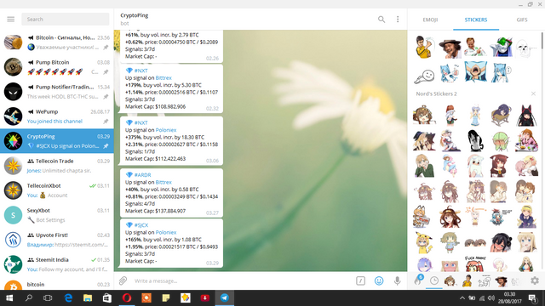Open the Windows Start menu
Screen dimensions: 545x306
(x=9, y=298)
